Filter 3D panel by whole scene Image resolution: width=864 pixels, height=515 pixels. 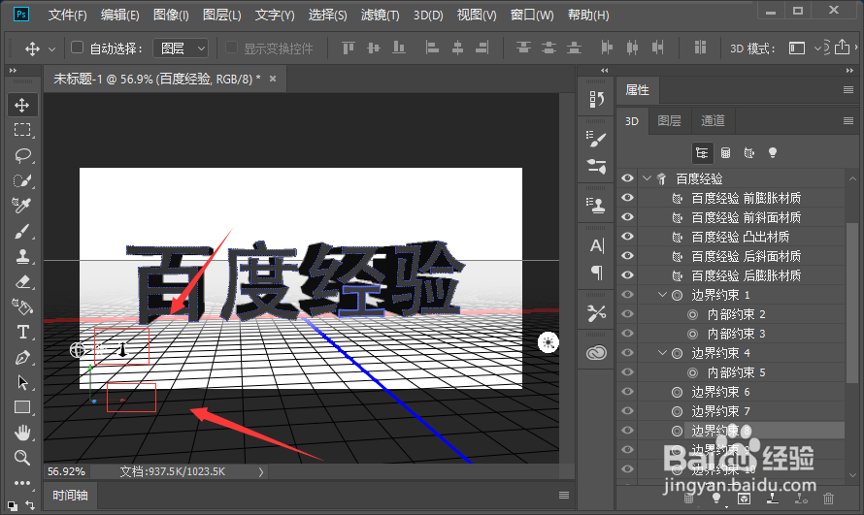(x=702, y=153)
